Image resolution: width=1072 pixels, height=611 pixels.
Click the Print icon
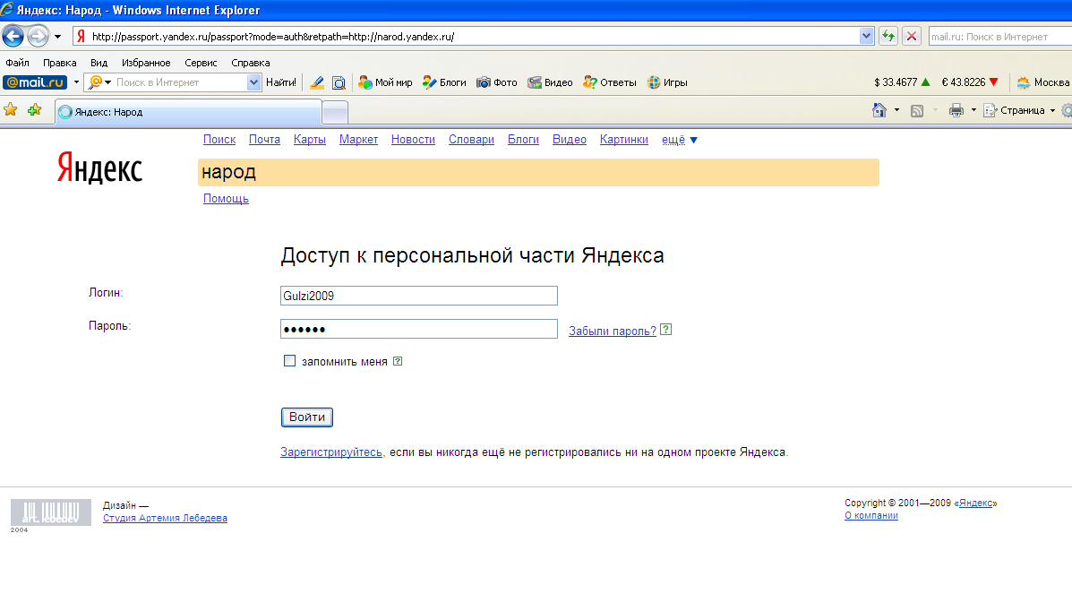pos(956,110)
